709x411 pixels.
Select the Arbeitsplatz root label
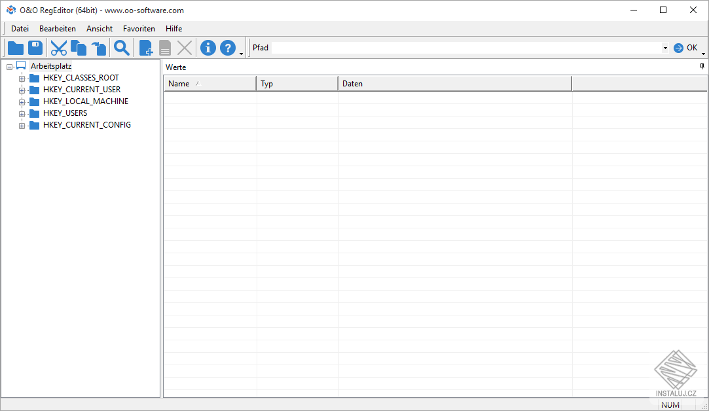[x=51, y=66]
